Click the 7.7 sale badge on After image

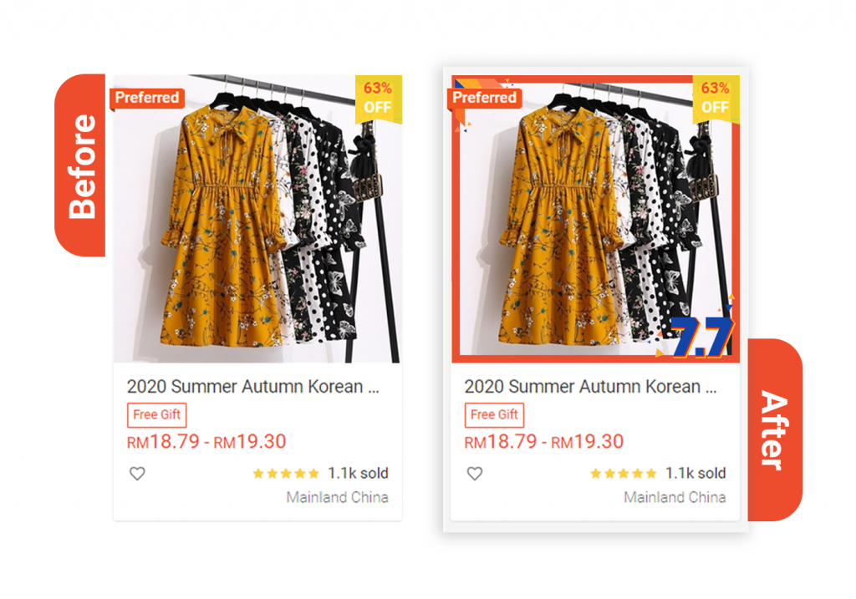click(701, 337)
